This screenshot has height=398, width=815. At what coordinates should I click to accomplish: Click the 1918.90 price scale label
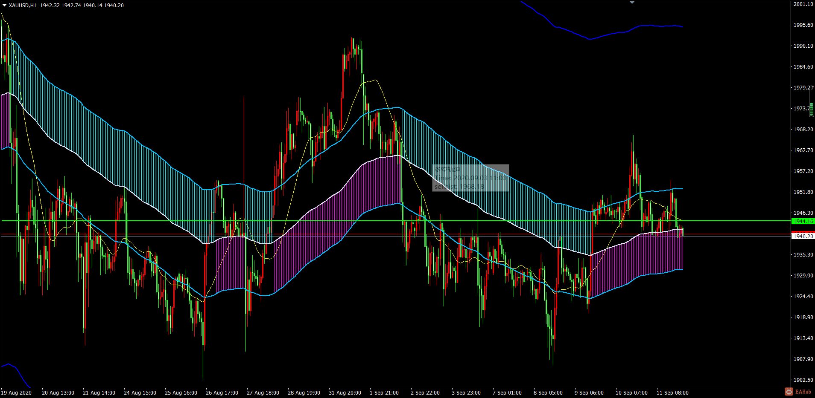point(803,317)
